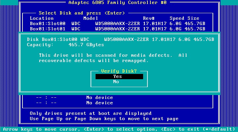This screenshot has width=238, height=132.
Task: Click the Size column header
Action: pyautogui.click(x=193, y=18)
